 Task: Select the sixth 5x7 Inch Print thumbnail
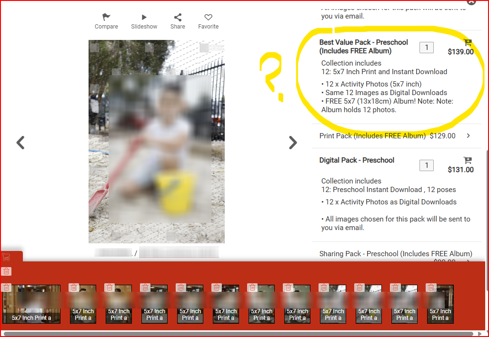[x=226, y=304]
